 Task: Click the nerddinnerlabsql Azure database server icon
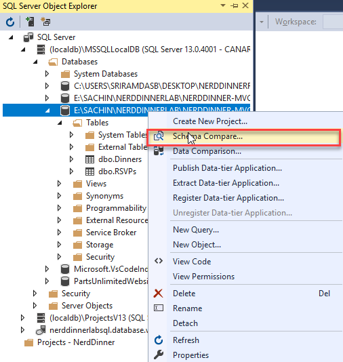[x=41, y=330]
